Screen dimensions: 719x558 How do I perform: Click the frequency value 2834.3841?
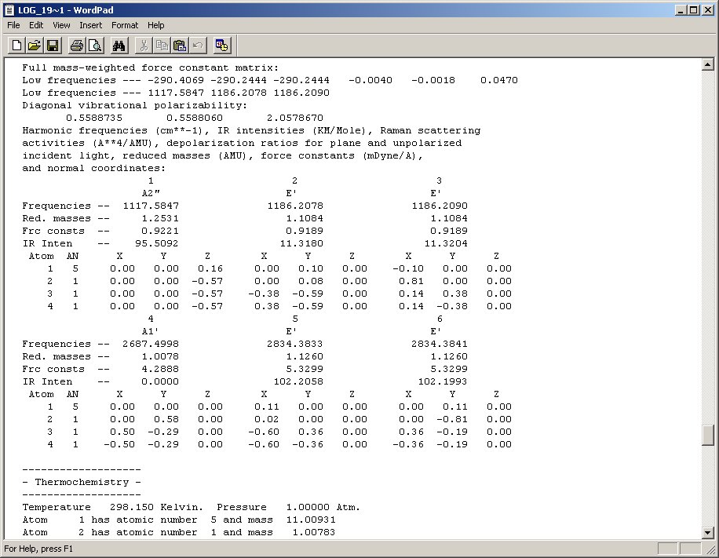click(x=440, y=344)
